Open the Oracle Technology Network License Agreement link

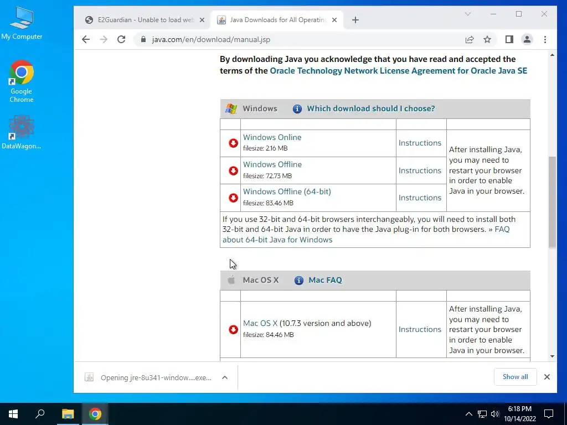click(x=399, y=71)
